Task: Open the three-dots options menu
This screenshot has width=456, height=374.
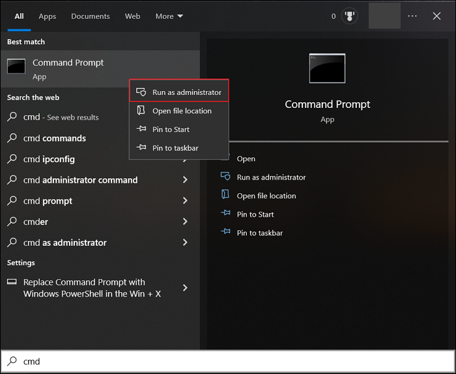Action: coord(412,16)
